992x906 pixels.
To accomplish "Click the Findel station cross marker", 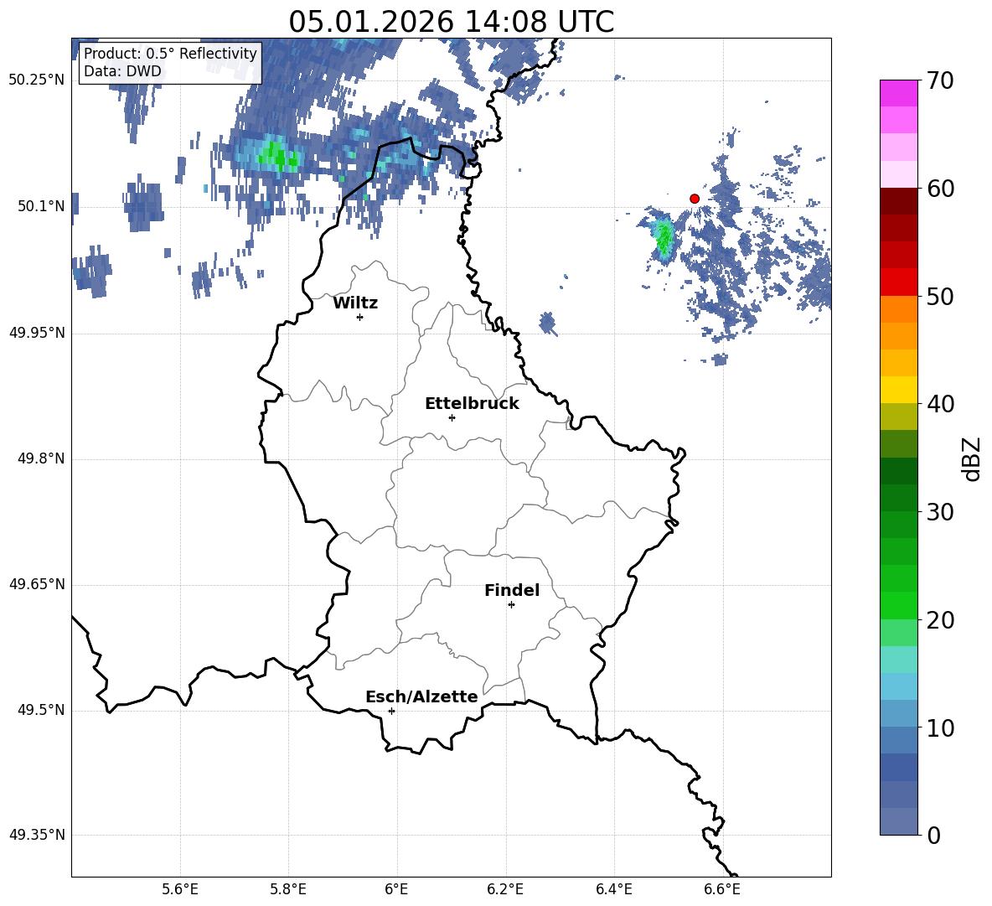I will [511, 604].
